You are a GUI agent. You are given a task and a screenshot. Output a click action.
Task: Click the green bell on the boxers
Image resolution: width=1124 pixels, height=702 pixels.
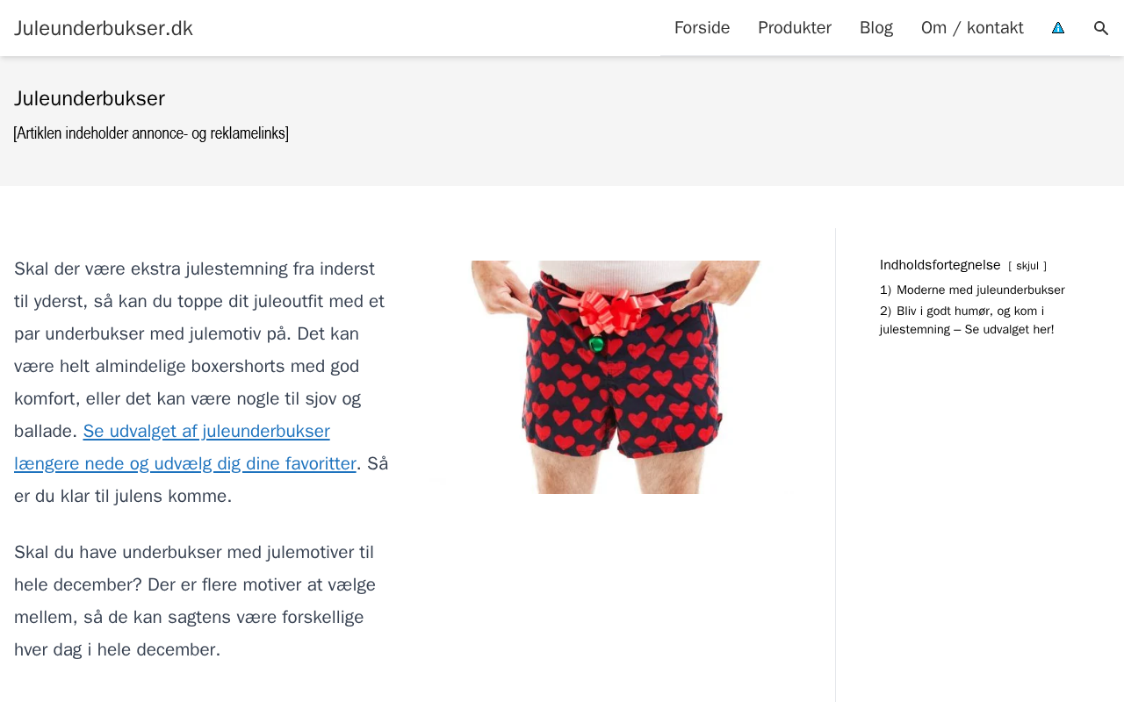[596, 343]
